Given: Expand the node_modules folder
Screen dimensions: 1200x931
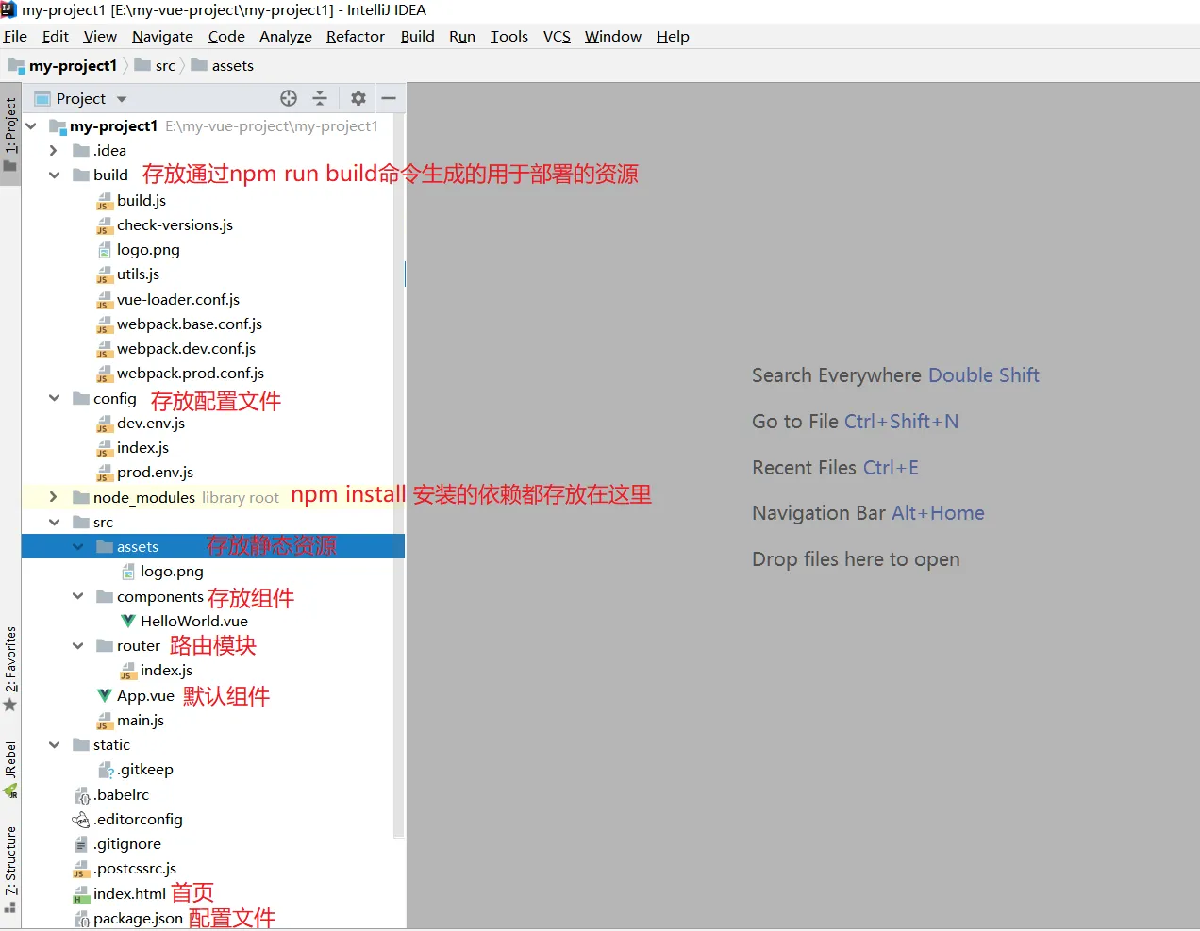Looking at the screenshot, I should (53, 497).
